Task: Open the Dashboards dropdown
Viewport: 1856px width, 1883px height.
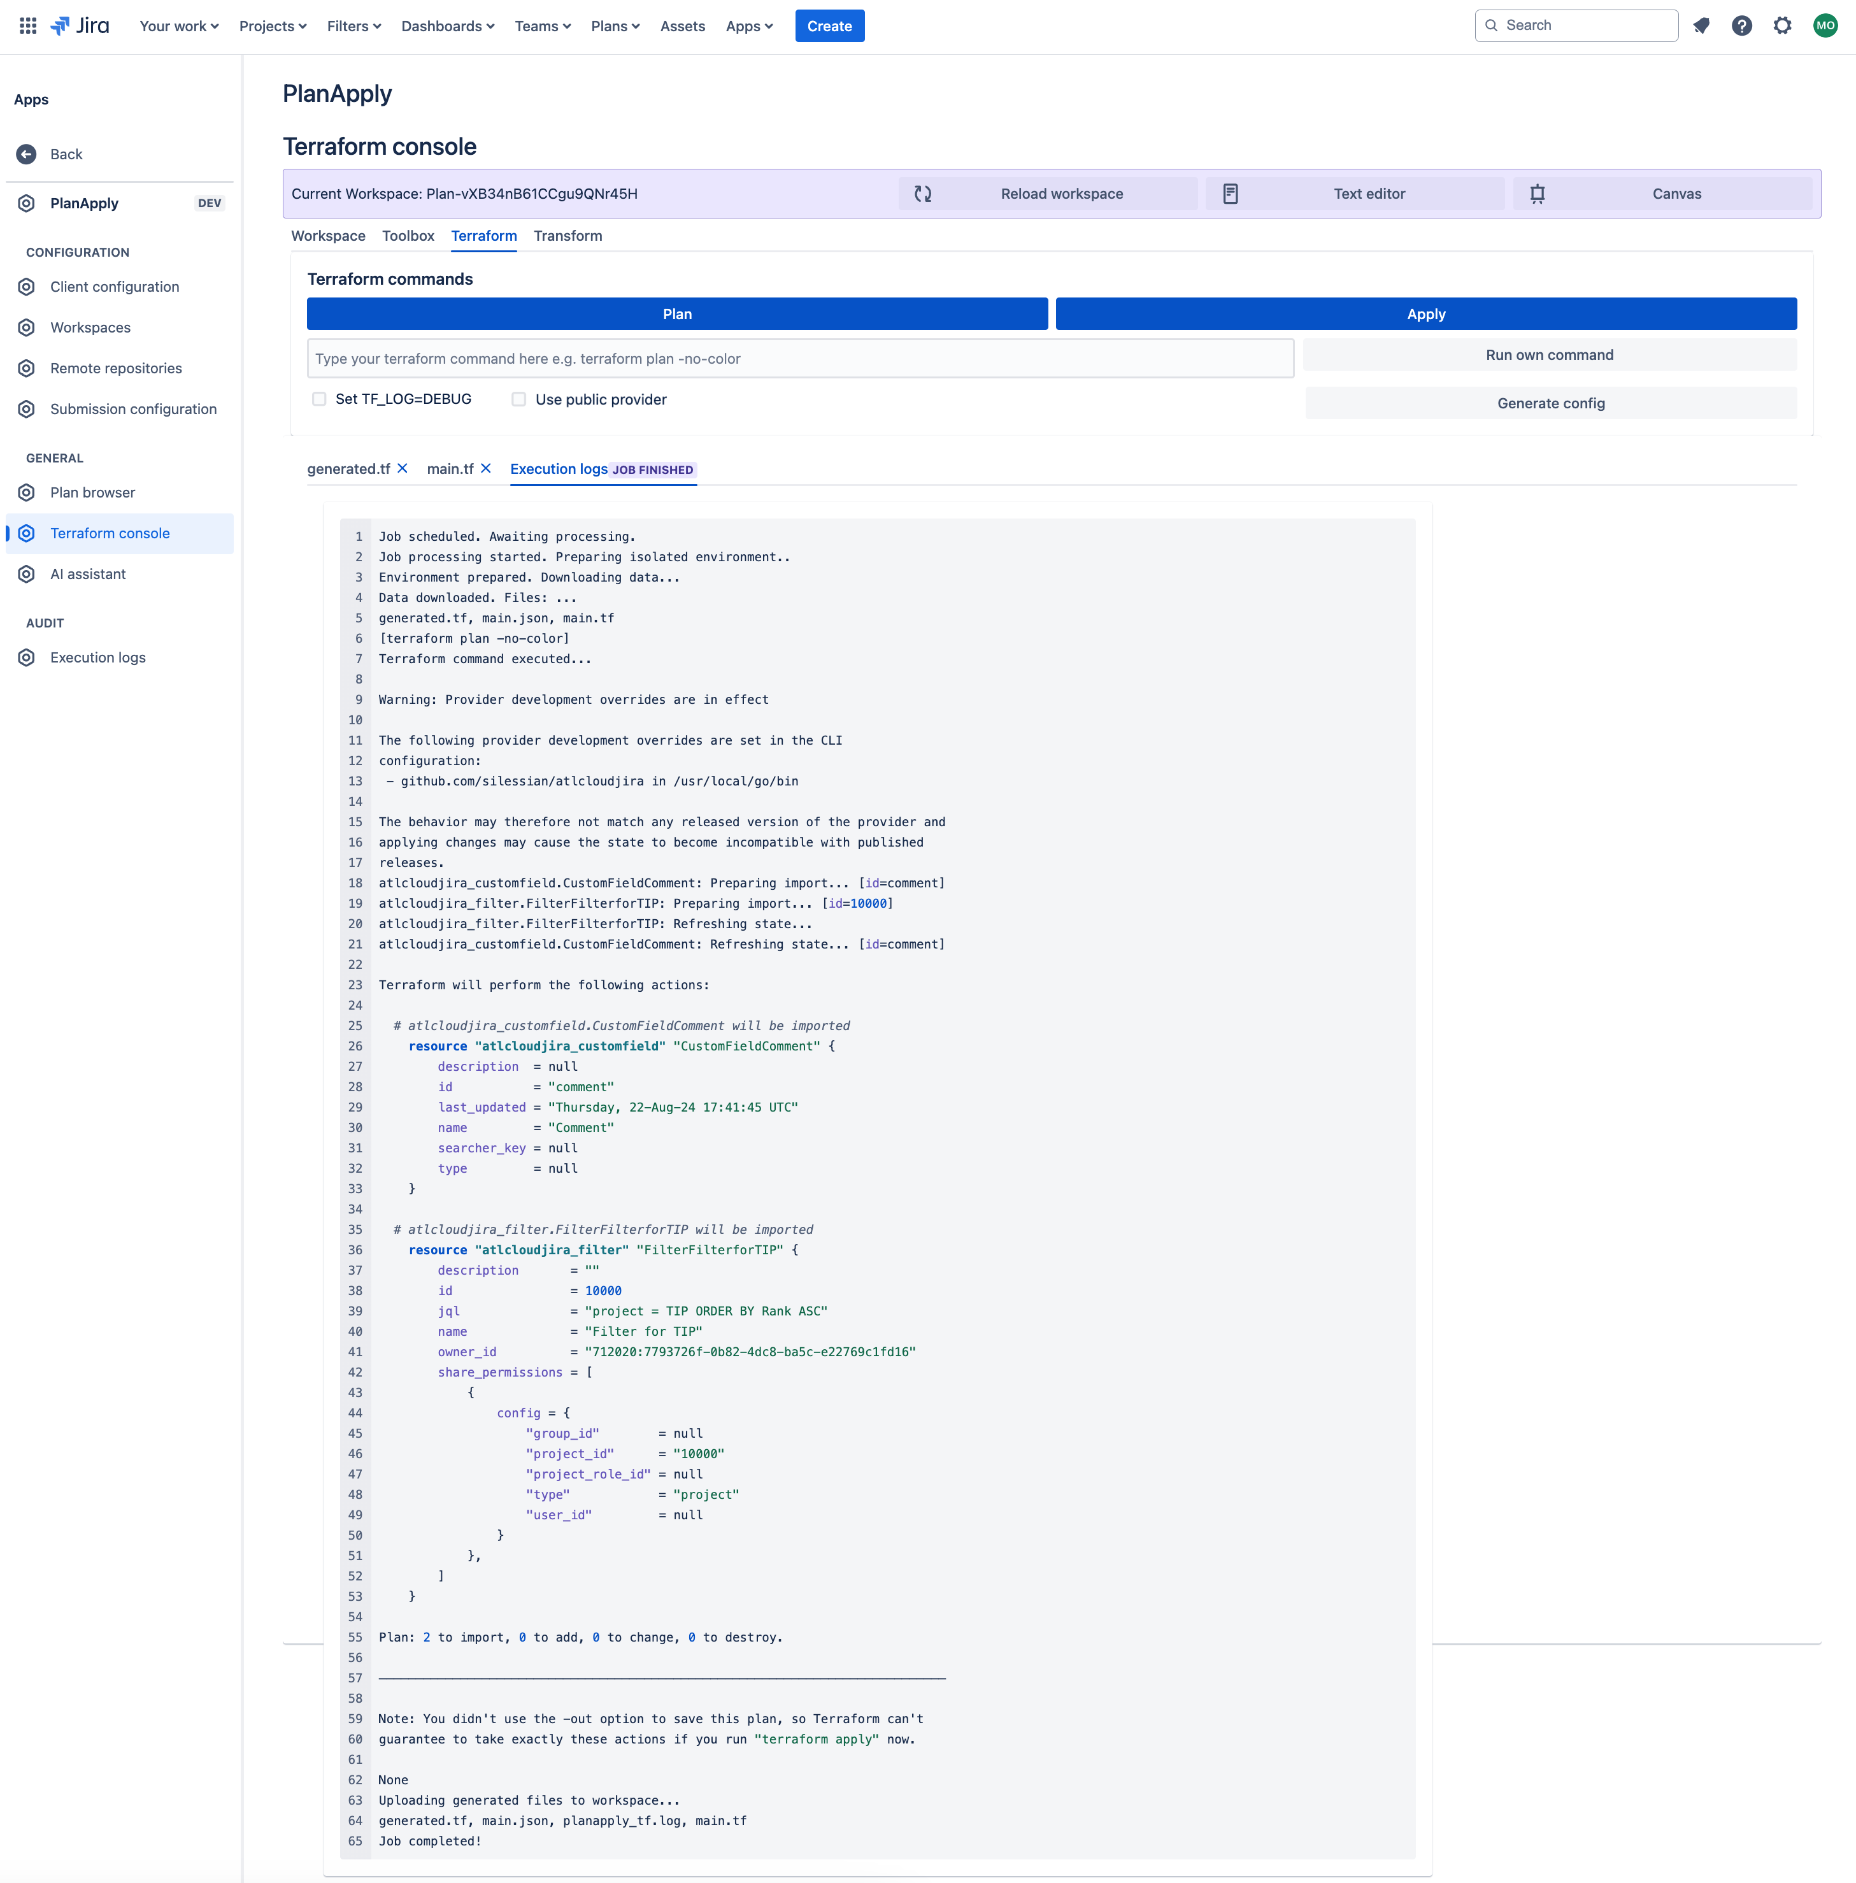Action: coord(447,26)
